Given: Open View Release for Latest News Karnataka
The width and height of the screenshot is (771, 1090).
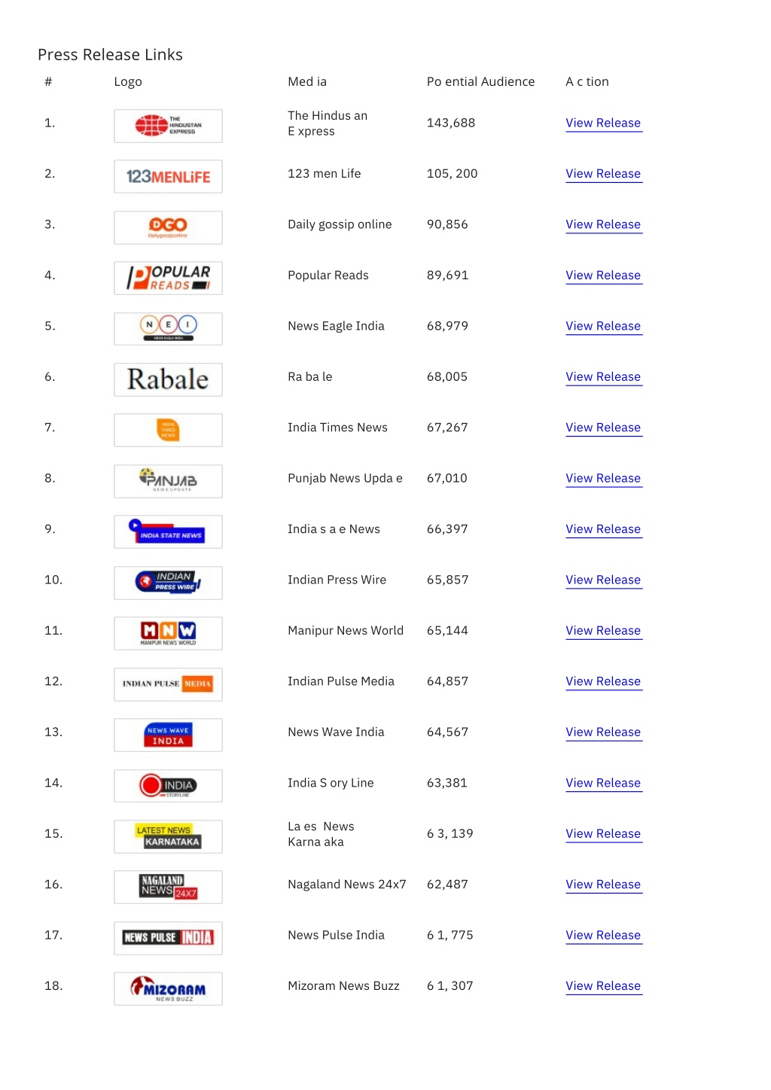Looking at the screenshot, I should click(x=603, y=833).
